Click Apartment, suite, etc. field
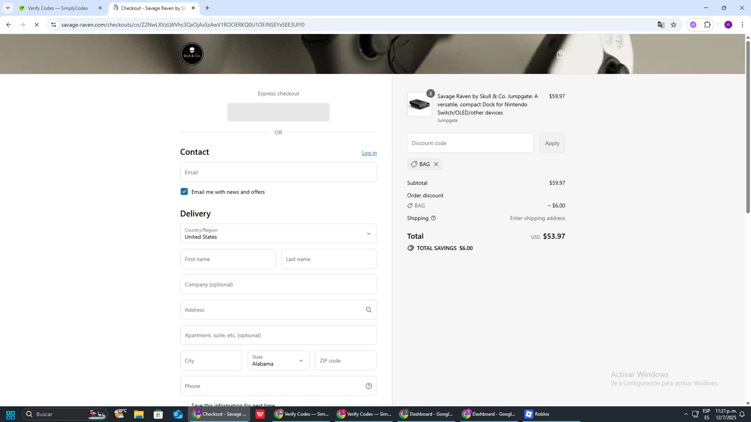 [278, 335]
